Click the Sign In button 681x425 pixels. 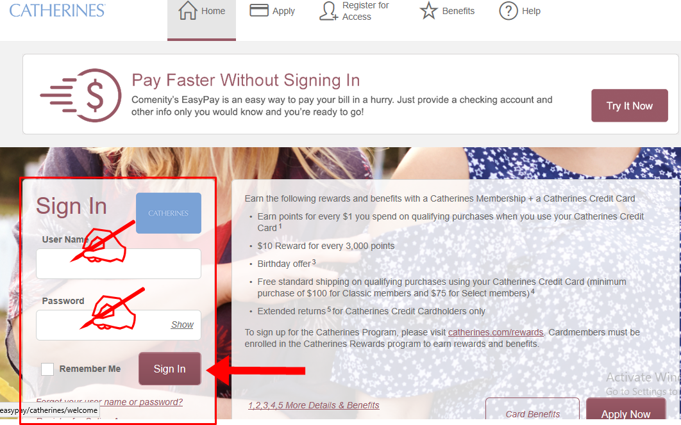[x=170, y=369]
